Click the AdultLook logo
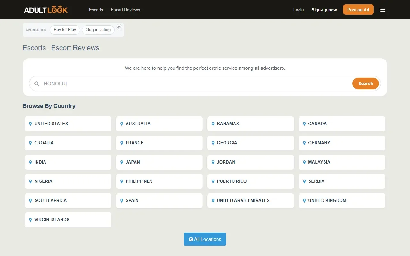 point(46,10)
